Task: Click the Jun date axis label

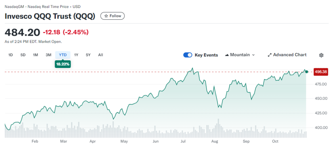Action: 155,141
